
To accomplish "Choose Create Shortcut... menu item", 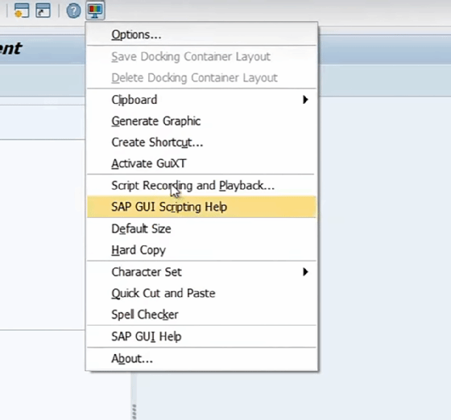I will tap(201, 142).
